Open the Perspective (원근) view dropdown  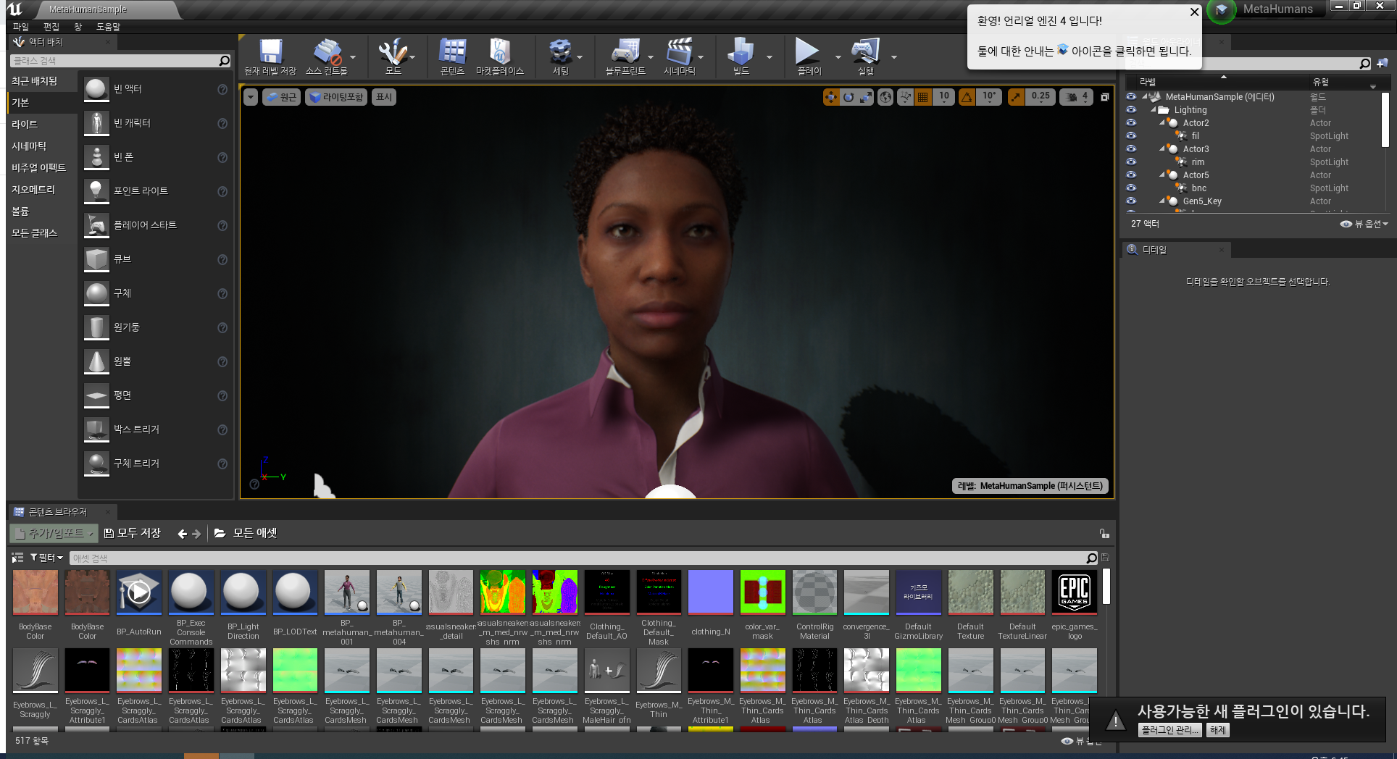282,97
